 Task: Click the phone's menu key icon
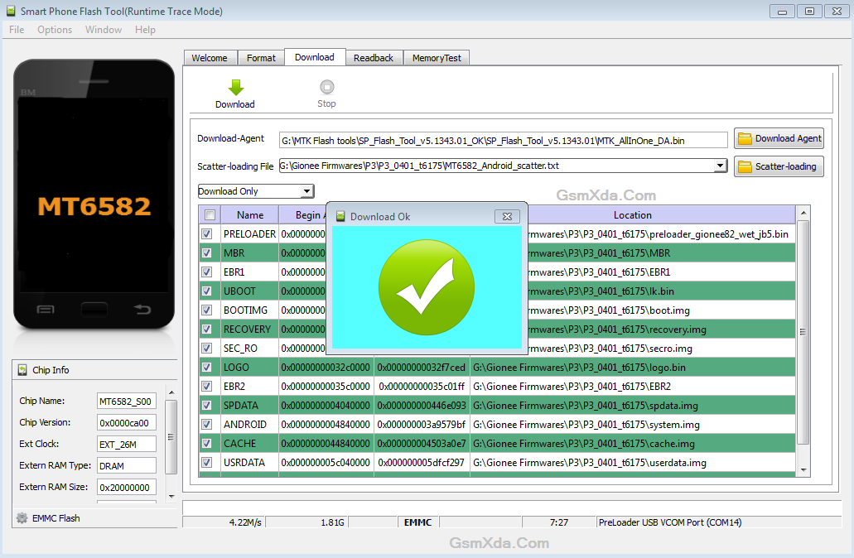click(x=46, y=309)
